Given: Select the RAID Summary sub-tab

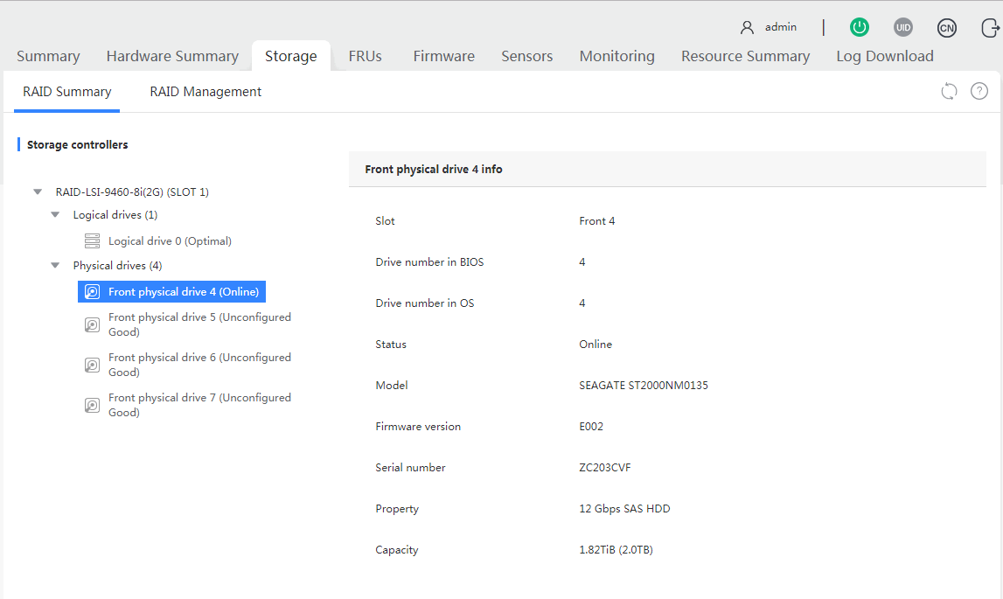Looking at the screenshot, I should pos(67,92).
